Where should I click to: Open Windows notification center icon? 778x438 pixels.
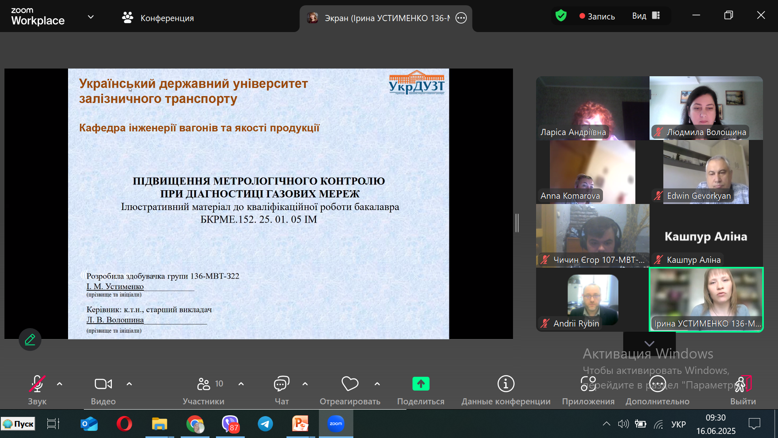pyautogui.click(x=754, y=424)
